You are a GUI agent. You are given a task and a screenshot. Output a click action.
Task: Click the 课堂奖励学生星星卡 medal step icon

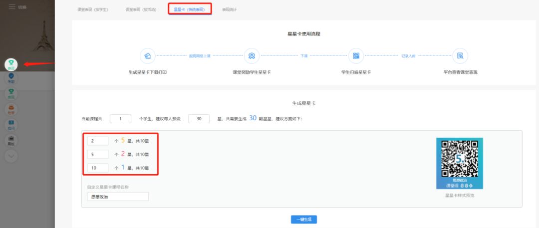tap(252, 56)
